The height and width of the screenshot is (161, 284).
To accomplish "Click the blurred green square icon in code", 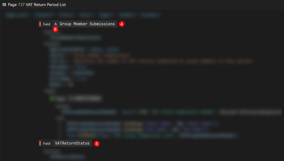I will 52,98.
